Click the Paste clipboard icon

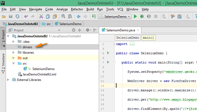(x=55, y=16)
